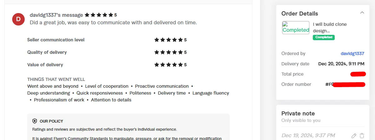Click the Private note heading
Screen dimensions: 375x140
tap(298, 114)
